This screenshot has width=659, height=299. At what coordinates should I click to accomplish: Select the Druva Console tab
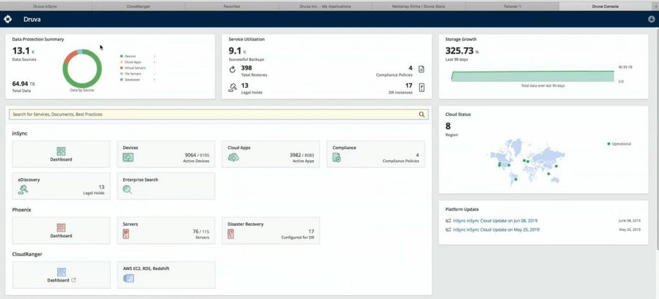coord(605,6)
